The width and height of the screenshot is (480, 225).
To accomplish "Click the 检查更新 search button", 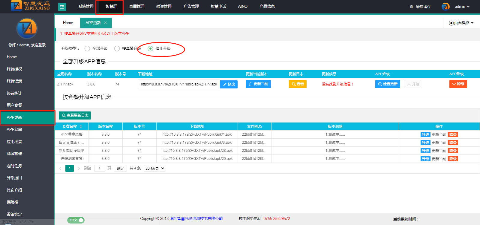I will (388, 84).
